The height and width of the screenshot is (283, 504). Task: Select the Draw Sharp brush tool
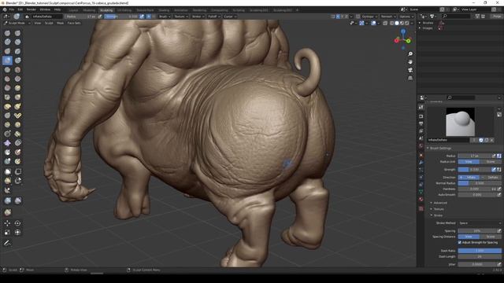coord(17,33)
